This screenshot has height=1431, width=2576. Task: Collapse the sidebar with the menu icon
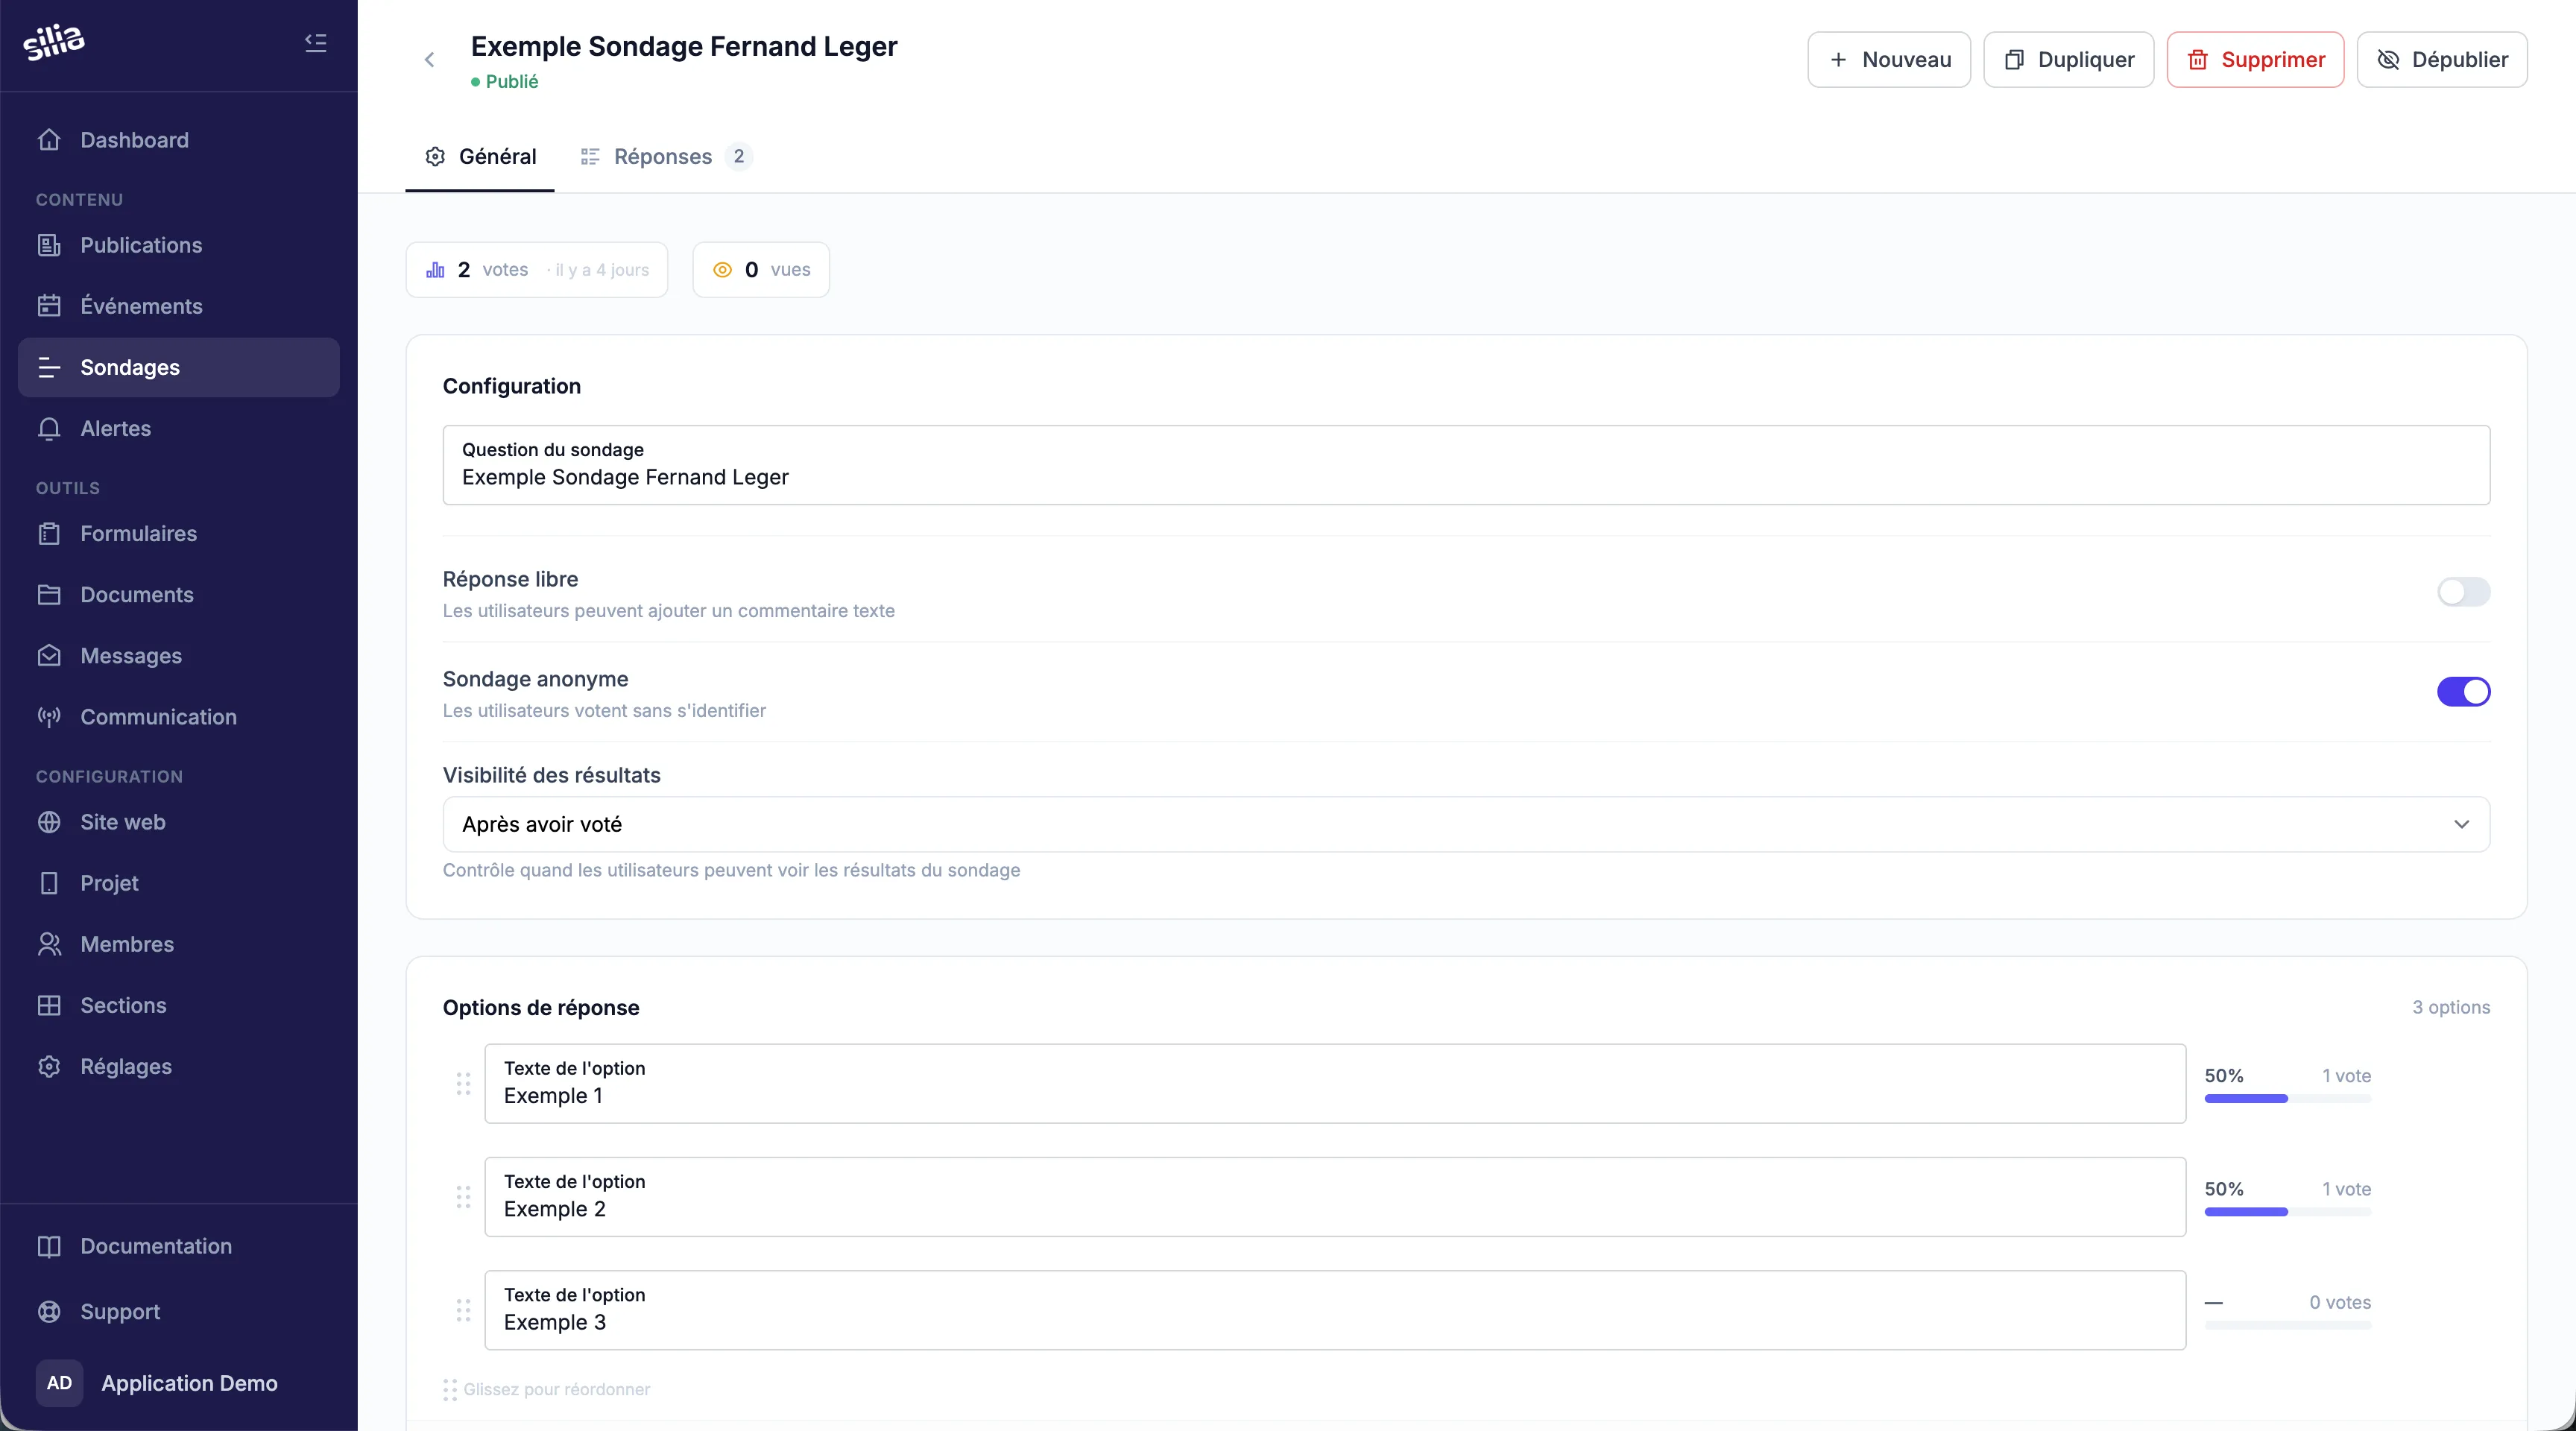pos(315,43)
